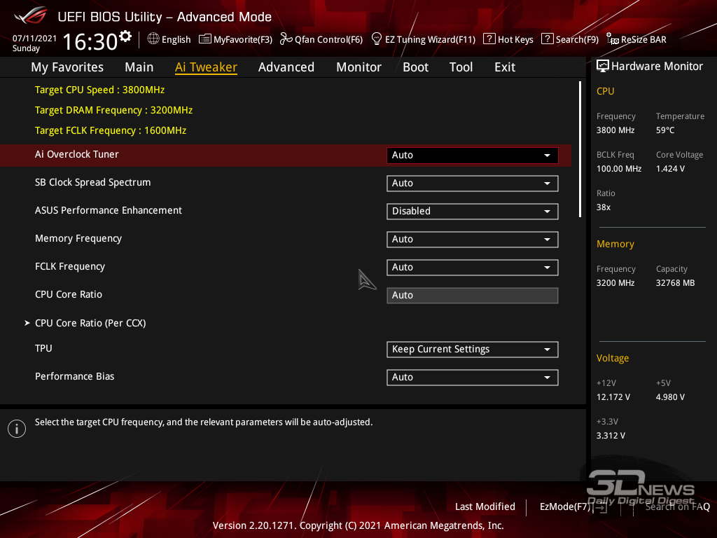Click the 16:30 clock display

pyautogui.click(x=90, y=41)
